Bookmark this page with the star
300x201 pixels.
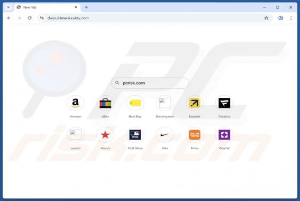click(266, 18)
